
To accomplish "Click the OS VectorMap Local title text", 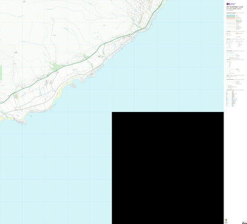I will (235, 7).
